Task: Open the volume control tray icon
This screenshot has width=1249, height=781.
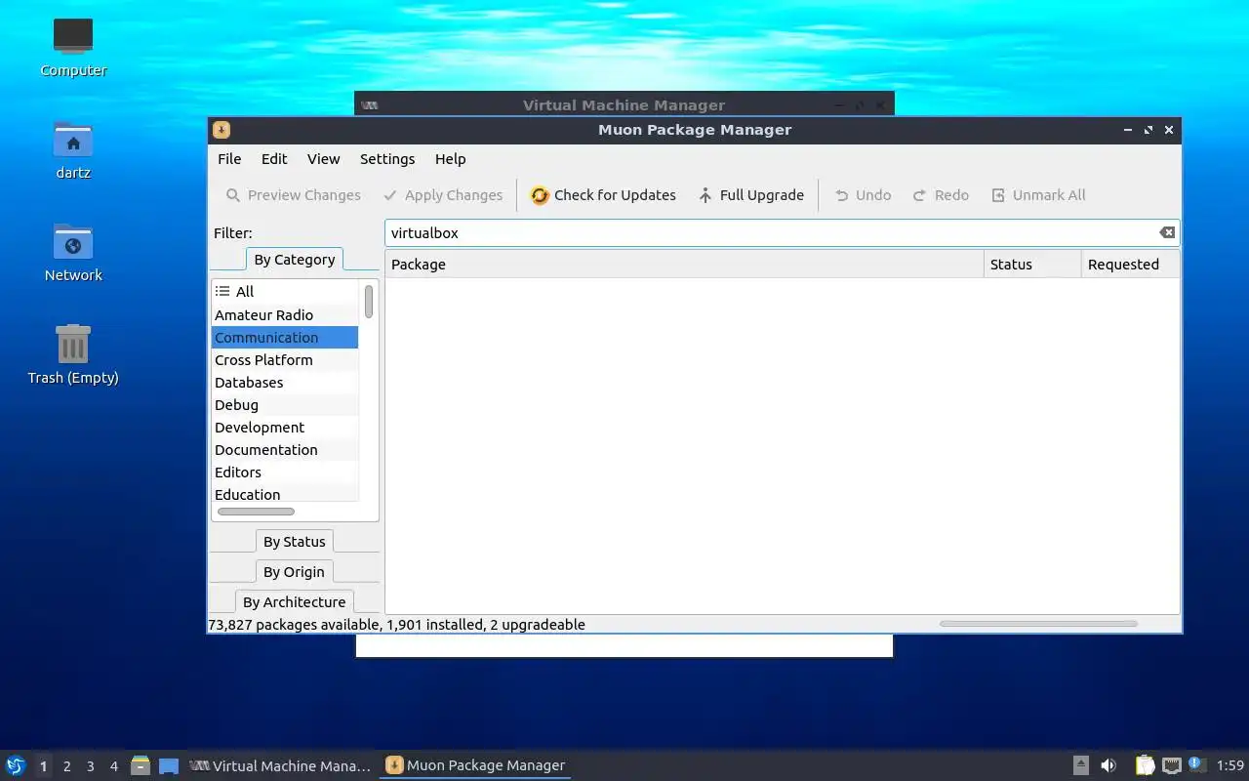Action: (x=1108, y=766)
